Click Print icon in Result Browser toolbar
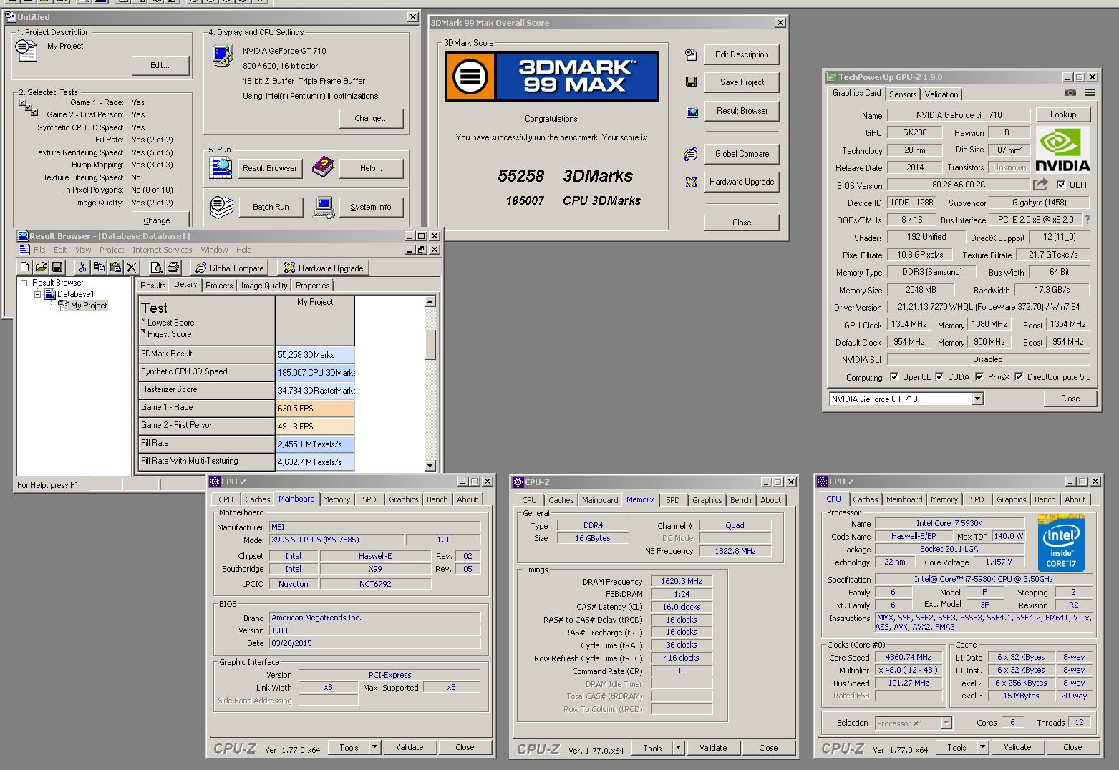Screen dimensions: 1119x770 tap(173, 267)
